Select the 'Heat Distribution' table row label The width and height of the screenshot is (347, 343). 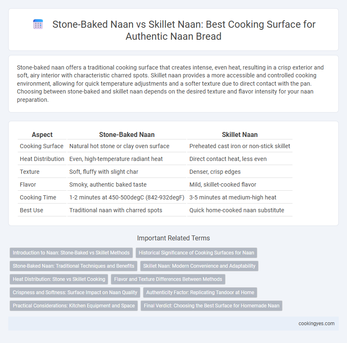coord(42,159)
